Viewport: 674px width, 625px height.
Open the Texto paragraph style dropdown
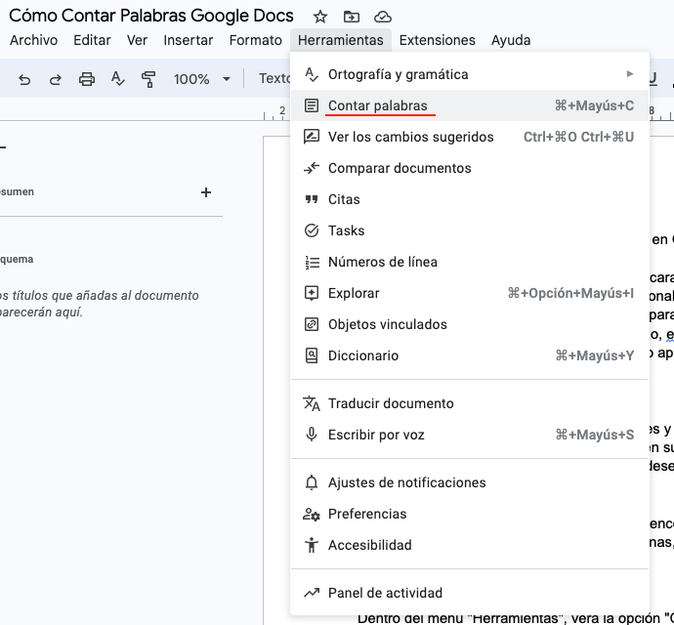(274, 78)
